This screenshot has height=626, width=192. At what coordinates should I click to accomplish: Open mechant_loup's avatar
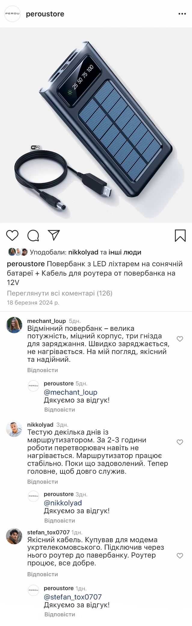pos(14,325)
